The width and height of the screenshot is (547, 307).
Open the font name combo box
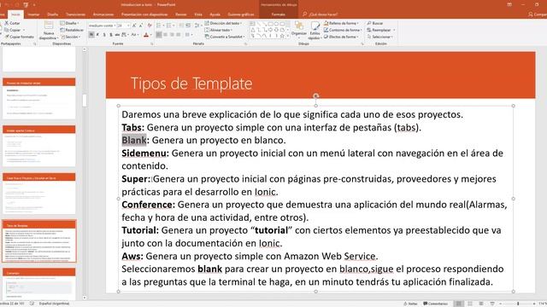[102, 26]
